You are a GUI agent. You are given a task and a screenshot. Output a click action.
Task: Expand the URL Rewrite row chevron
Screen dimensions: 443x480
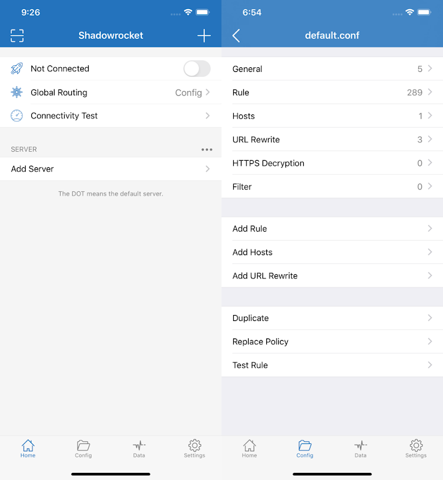(430, 139)
